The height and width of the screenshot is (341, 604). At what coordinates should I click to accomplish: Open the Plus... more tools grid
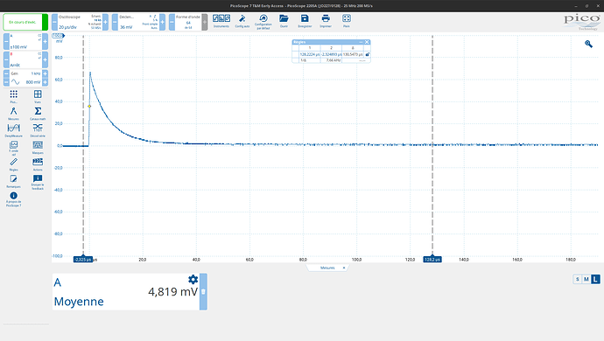click(13, 96)
